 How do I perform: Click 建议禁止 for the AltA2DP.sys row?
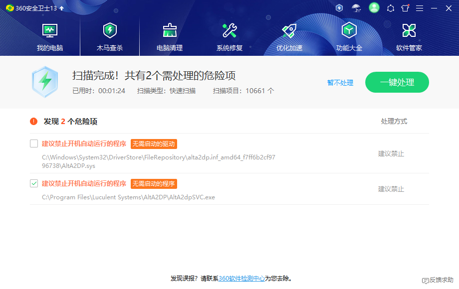[x=391, y=153]
